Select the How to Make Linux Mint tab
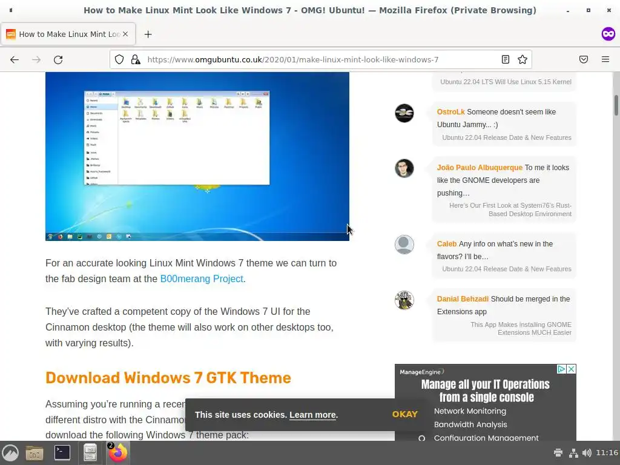The height and width of the screenshot is (465, 620). 68,34
